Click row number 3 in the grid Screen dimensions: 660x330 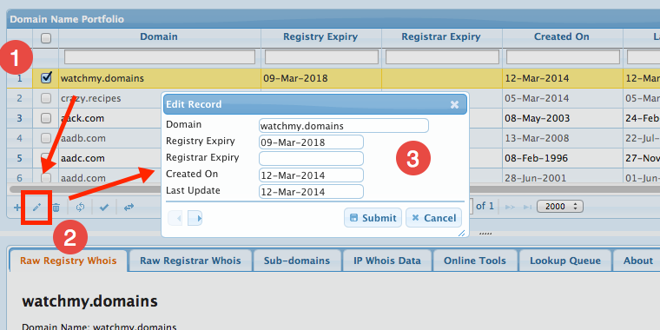(x=19, y=118)
